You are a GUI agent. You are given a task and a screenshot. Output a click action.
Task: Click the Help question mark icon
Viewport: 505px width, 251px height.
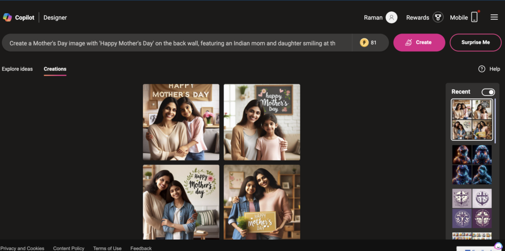pos(482,69)
